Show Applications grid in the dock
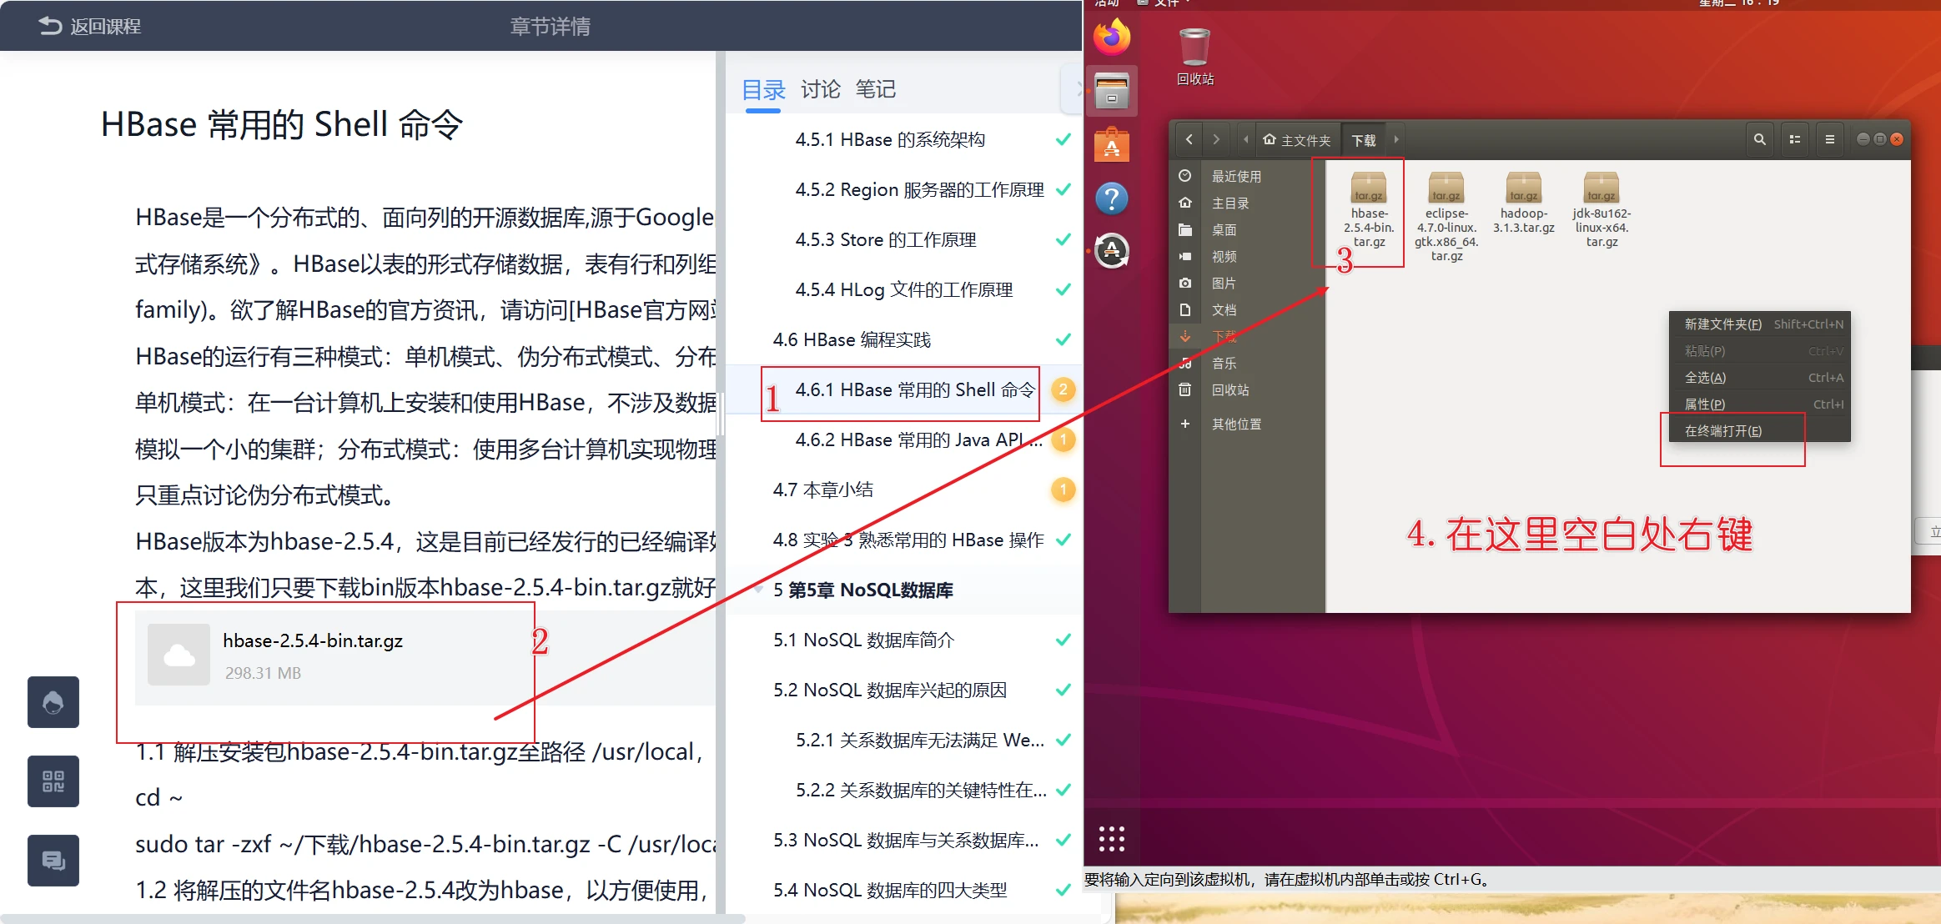The width and height of the screenshot is (1941, 924). (x=1112, y=838)
